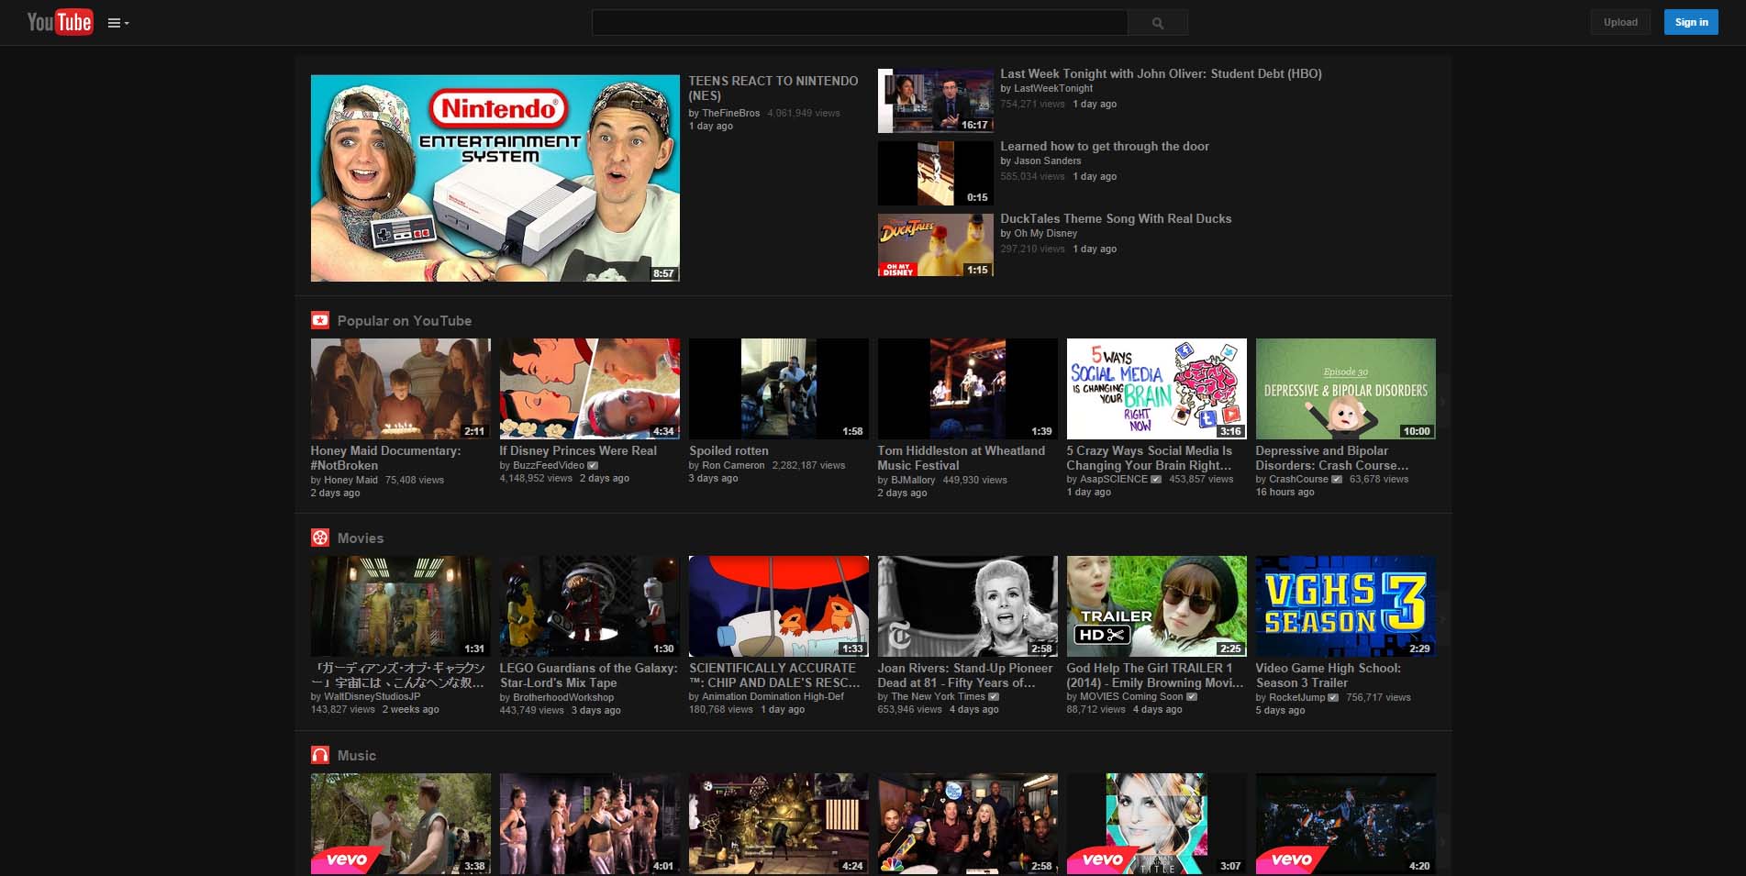Viewport: 1746px width, 876px height.
Task: Play the 5 Ways Social Media Brain thumbnail
Action: pos(1157,389)
